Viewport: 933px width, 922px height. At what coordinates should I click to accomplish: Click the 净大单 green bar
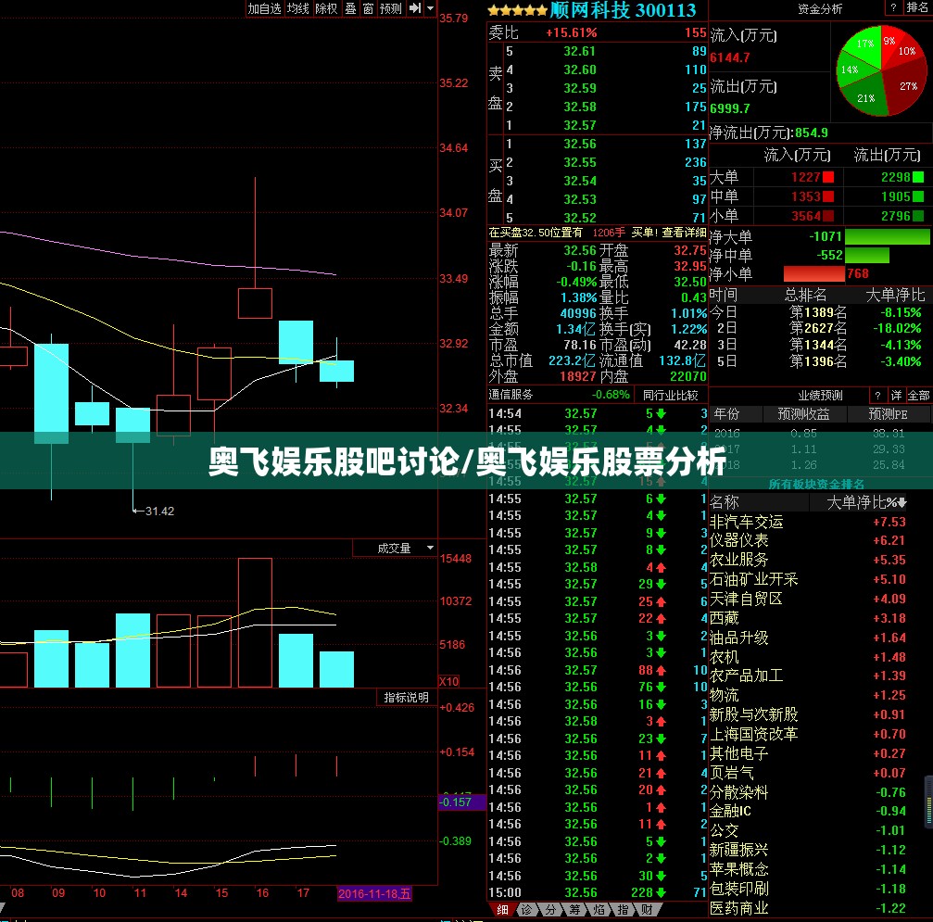pos(888,236)
